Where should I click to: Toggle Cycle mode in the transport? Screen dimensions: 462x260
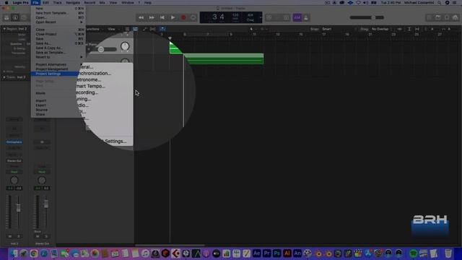[x=193, y=17]
